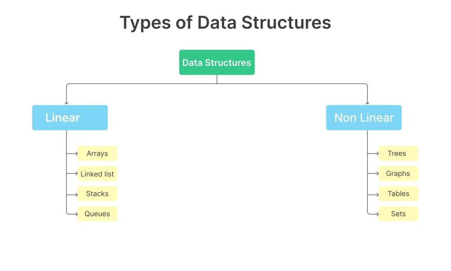Click the arrow pointing to Sets
The height and width of the screenshot is (271, 451).
377,214
